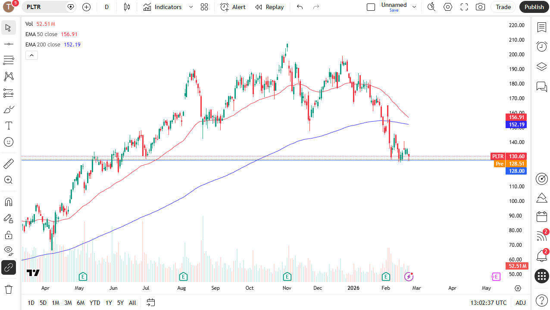This screenshot has height=310, width=550.
Task: Switch to 1M date range
Action: click(x=56, y=303)
